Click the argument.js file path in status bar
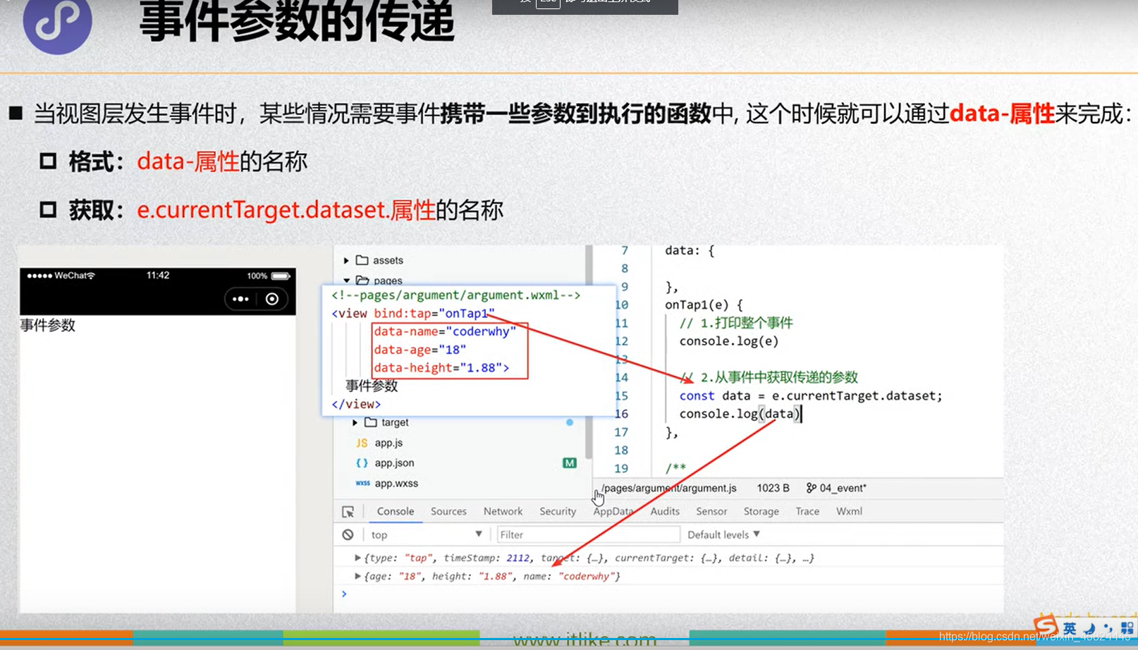1138x650 pixels. [669, 488]
